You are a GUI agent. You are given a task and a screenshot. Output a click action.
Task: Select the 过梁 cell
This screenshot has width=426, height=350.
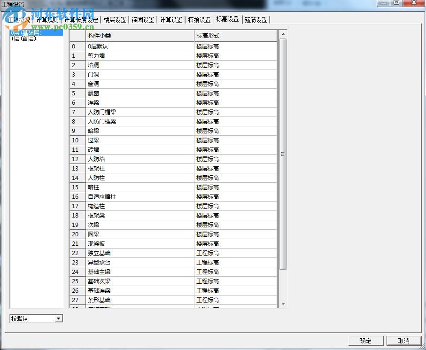click(140, 140)
